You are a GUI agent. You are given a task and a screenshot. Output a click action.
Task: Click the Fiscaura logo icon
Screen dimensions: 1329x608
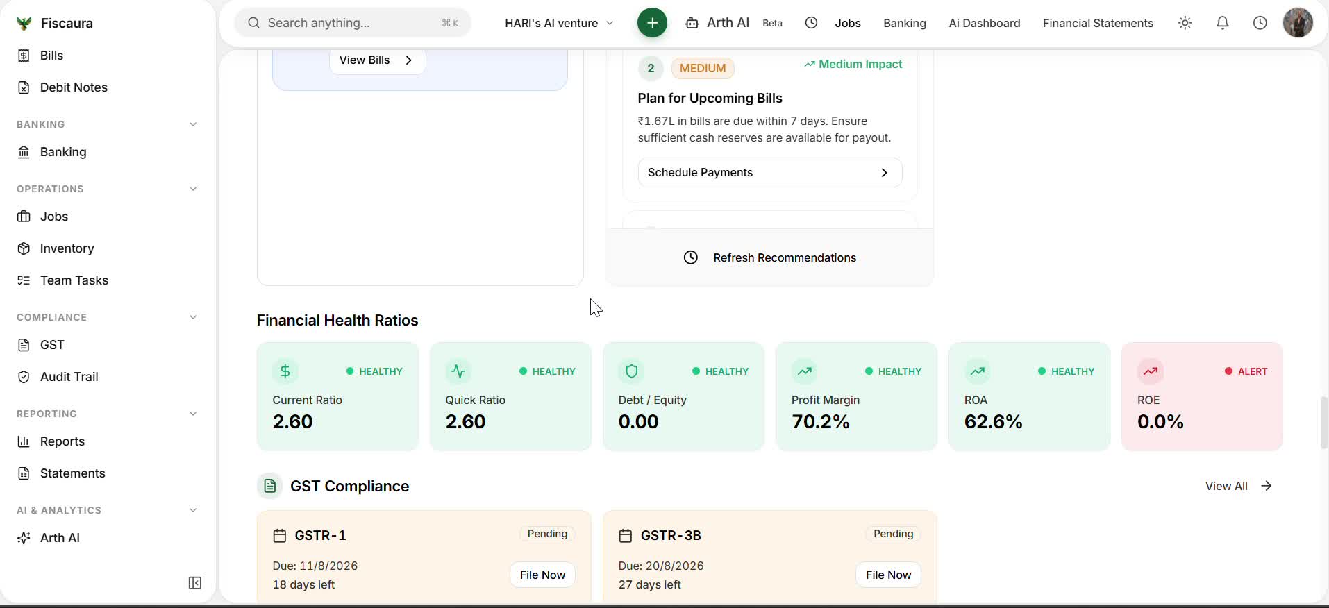(x=24, y=24)
